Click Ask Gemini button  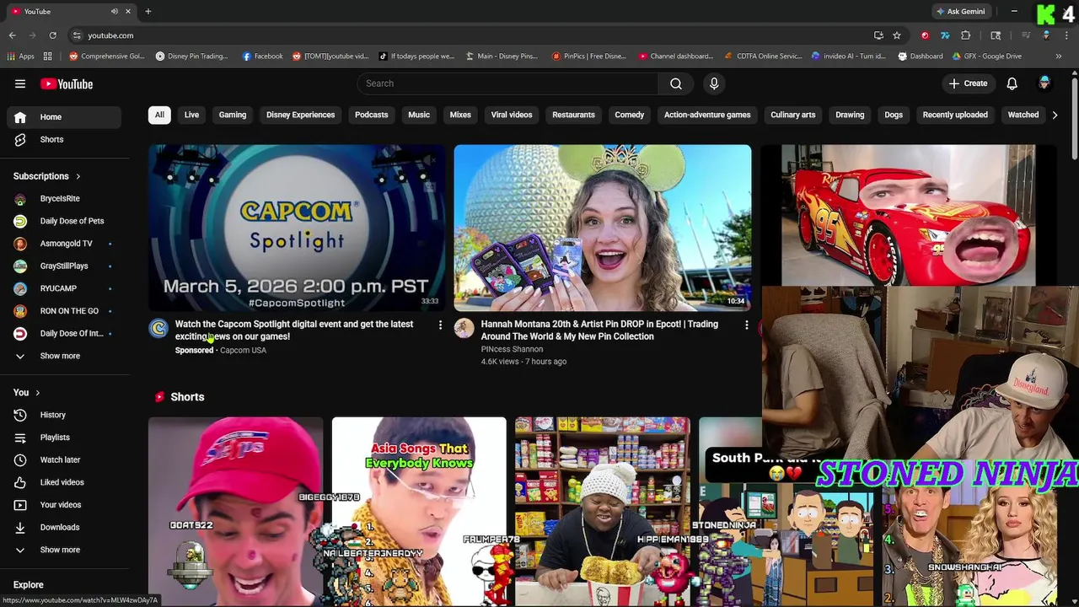[x=960, y=11]
